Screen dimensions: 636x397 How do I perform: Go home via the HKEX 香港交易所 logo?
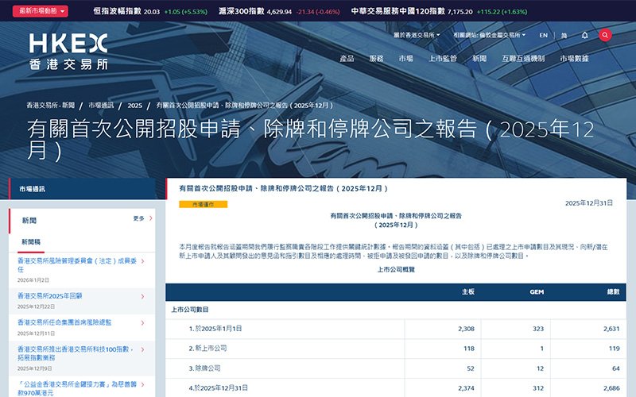68,52
